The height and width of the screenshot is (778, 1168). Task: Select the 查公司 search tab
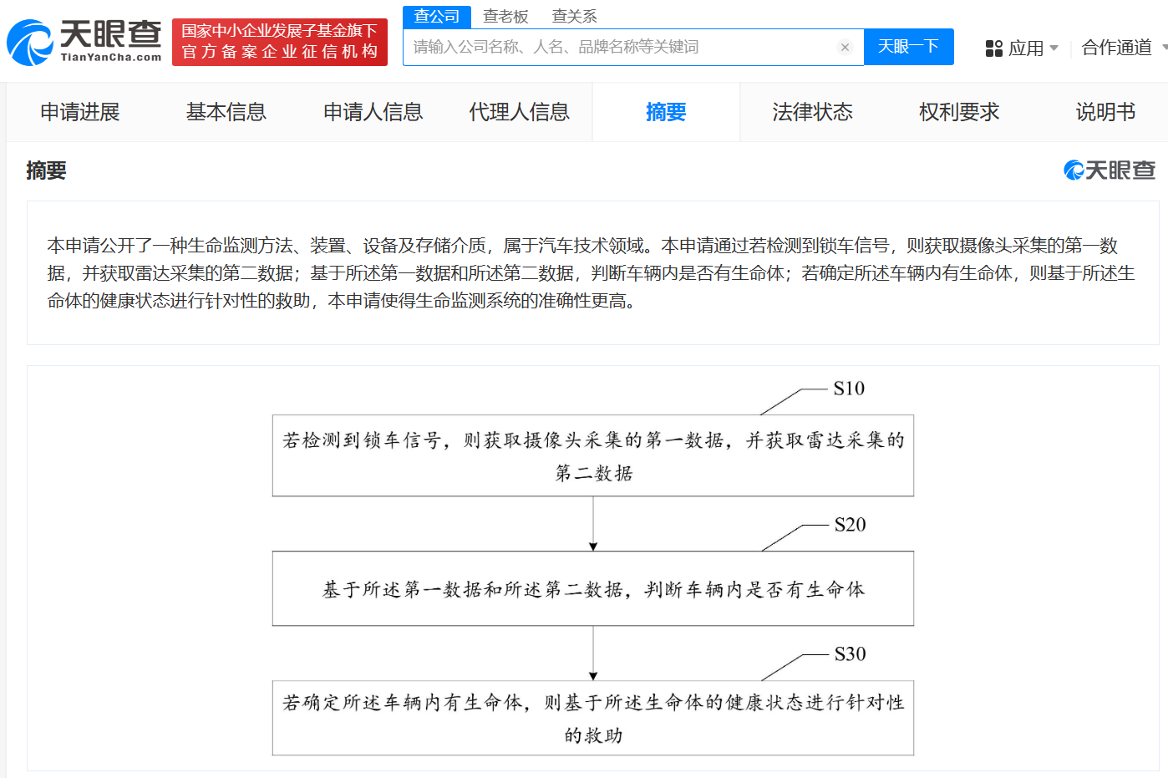[x=437, y=17]
